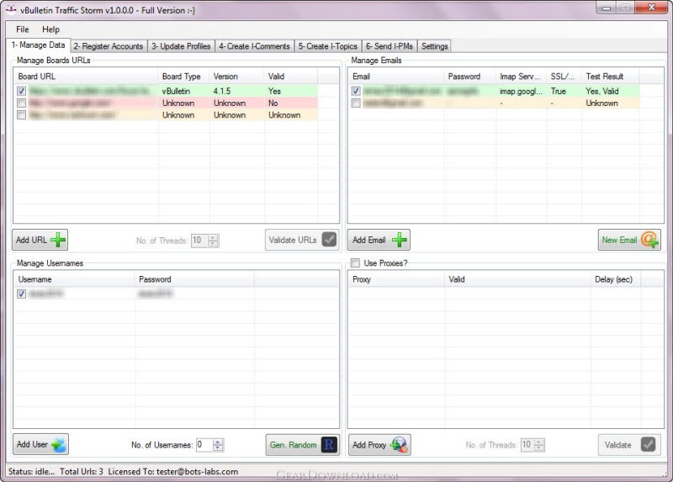The image size is (673, 482).
Task: Enable the Use Proxies? checkbox
Action: coord(355,263)
